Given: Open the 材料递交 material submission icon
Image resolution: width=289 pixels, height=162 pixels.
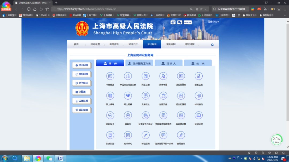Looking at the screenshot, I should [x=199, y=96].
